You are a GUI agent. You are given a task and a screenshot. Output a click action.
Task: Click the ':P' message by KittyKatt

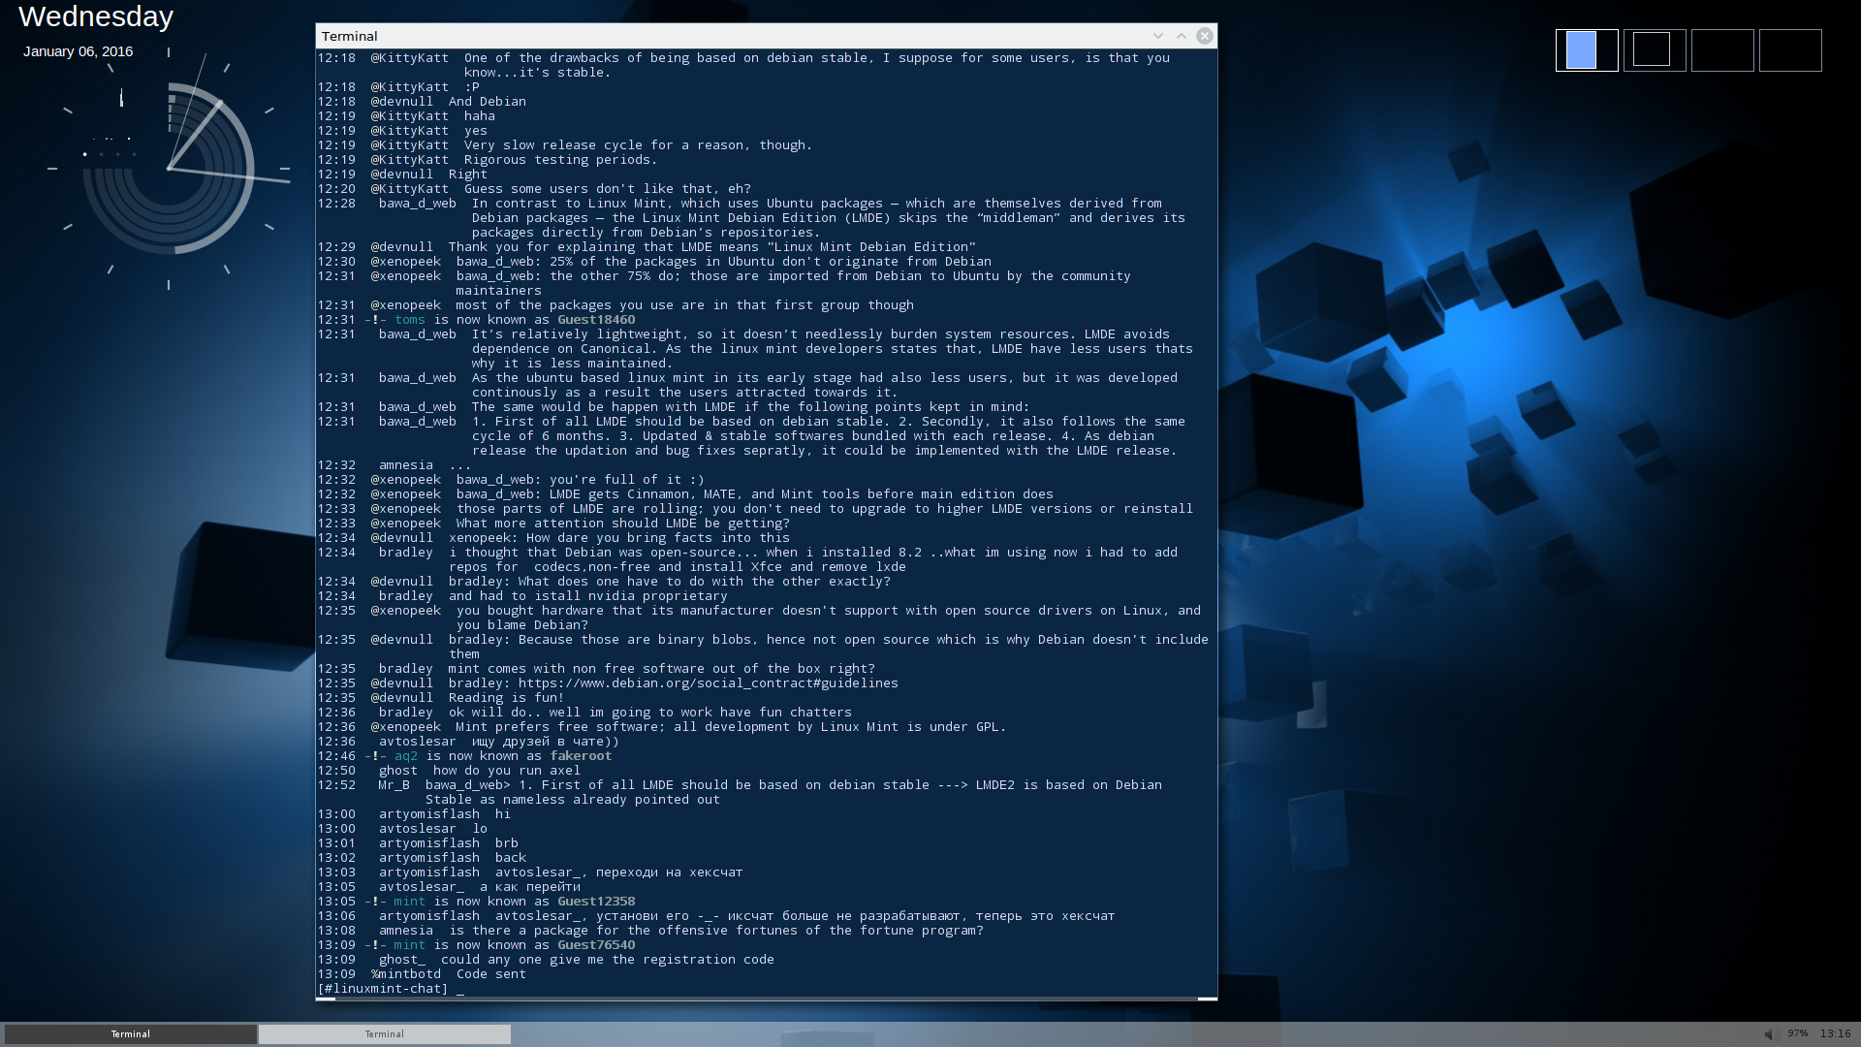471,87
